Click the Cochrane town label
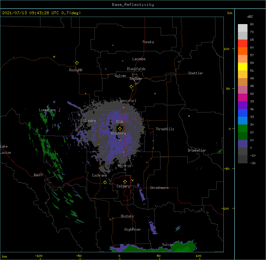266x260 pixels. (x=99, y=175)
